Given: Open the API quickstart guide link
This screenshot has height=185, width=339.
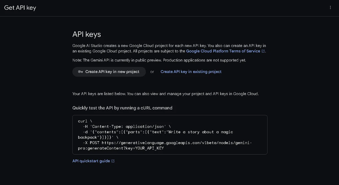Looking at the screenshot, I should click(x=91, y=161).
